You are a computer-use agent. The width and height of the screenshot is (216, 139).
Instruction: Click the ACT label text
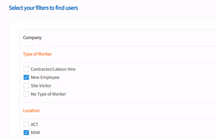pyautogui.click(x=35, y=124)
